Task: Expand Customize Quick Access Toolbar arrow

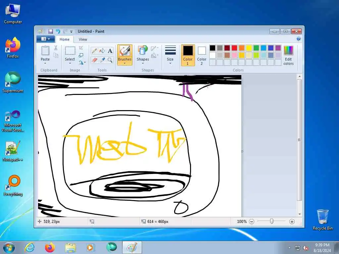Action: coord(71,31)
